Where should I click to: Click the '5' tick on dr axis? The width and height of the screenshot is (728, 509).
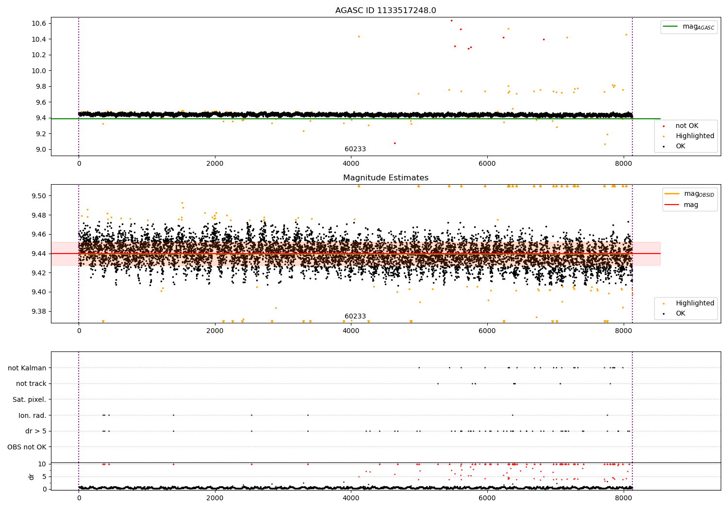44,477
